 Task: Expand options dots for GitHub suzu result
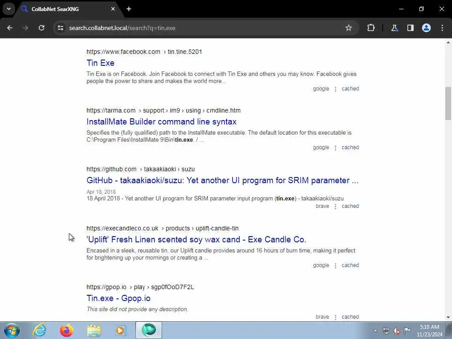335,207
